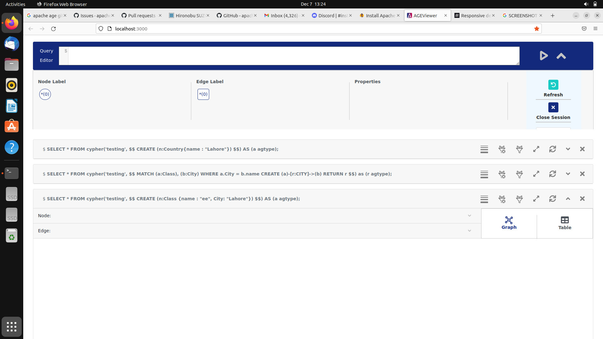Image resolution: width=603 pixels, height=339 pixels.
Task: Open Show Applications grid in the dock
Action: tap(12, 327)
